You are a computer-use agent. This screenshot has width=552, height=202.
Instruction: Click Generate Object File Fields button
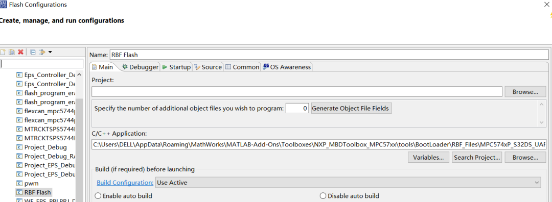tap(351, 108)
